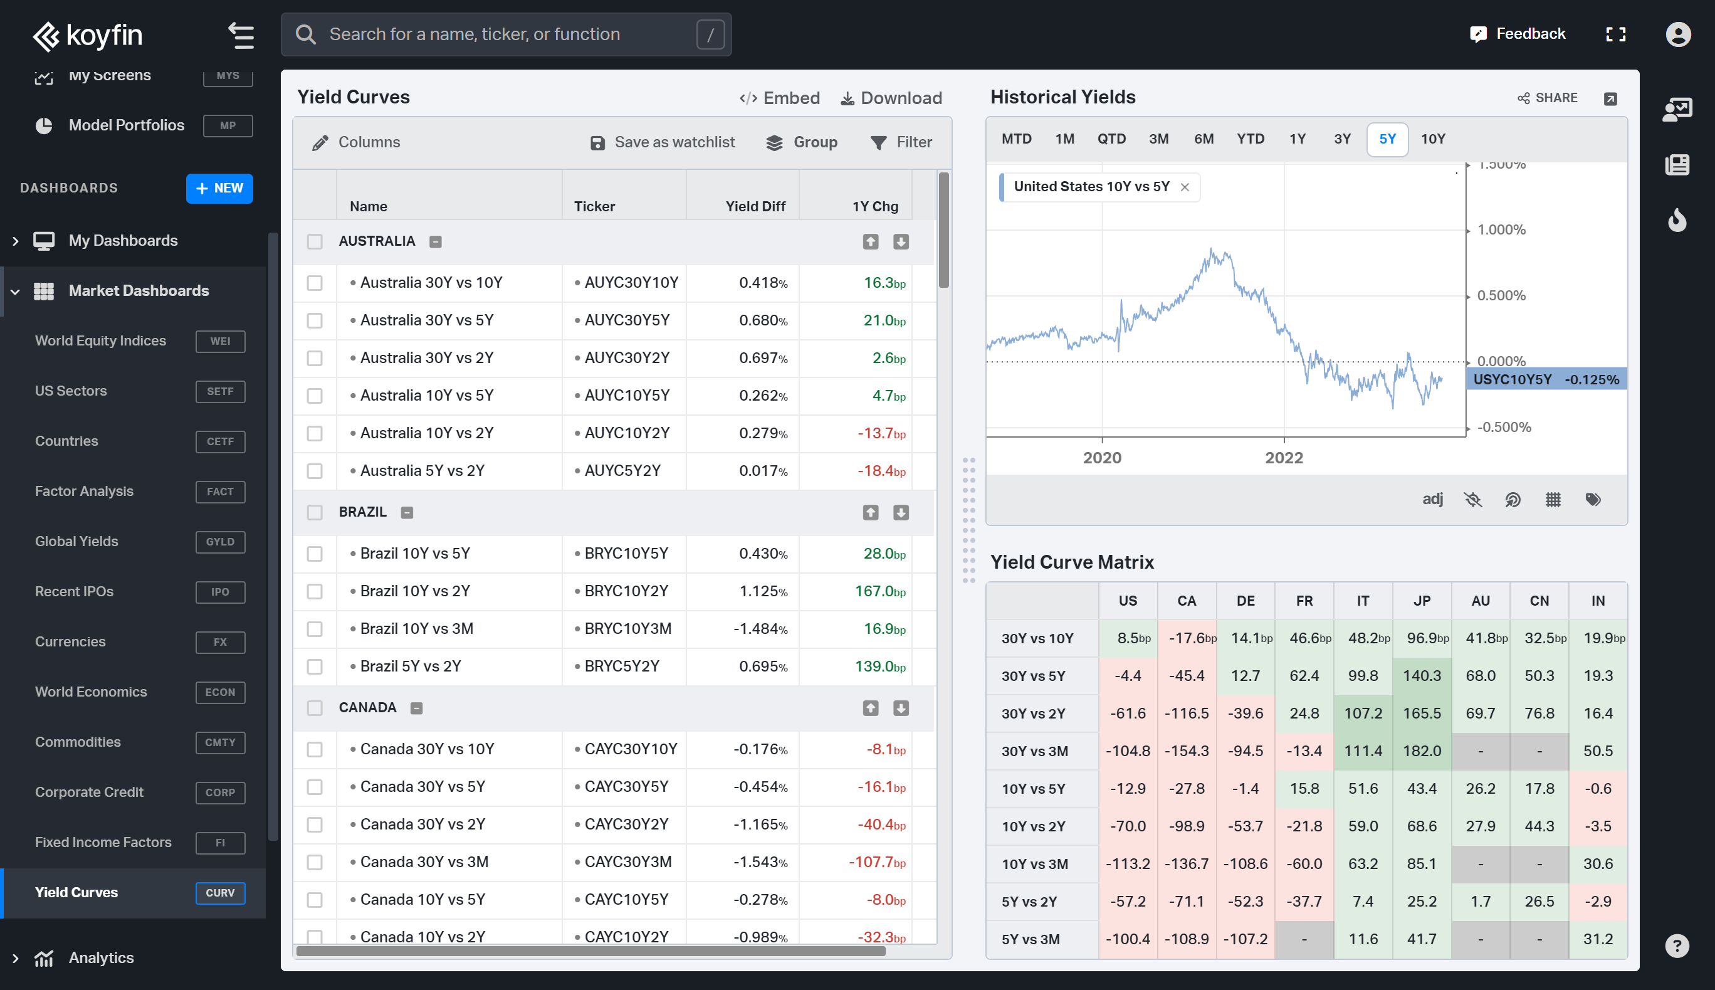Click the trending fire icon in the right sidebar

point(1677,220)
